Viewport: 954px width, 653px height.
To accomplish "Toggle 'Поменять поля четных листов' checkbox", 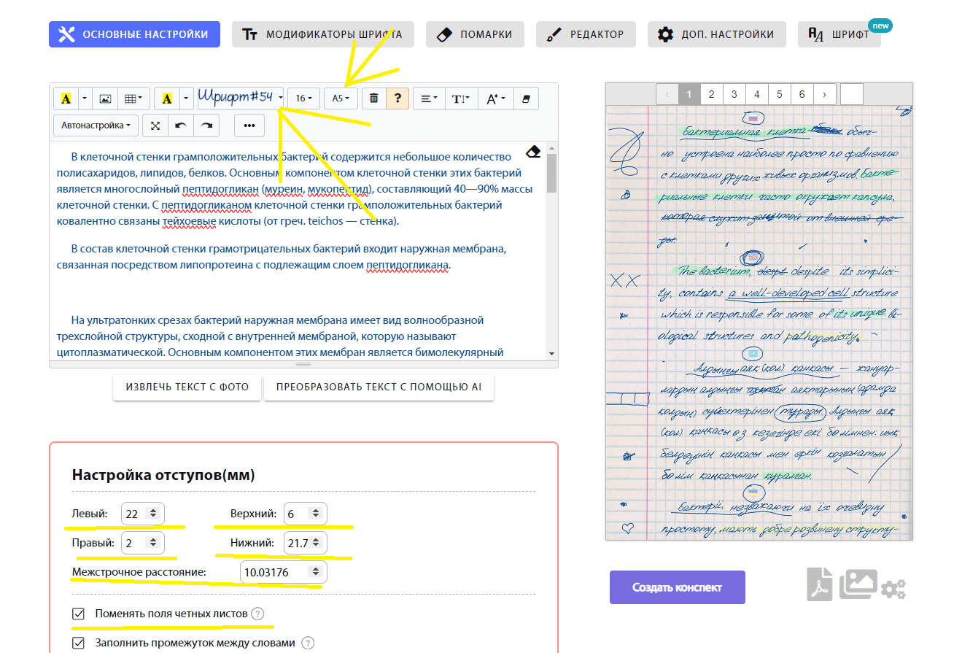I will coord(79,614).
